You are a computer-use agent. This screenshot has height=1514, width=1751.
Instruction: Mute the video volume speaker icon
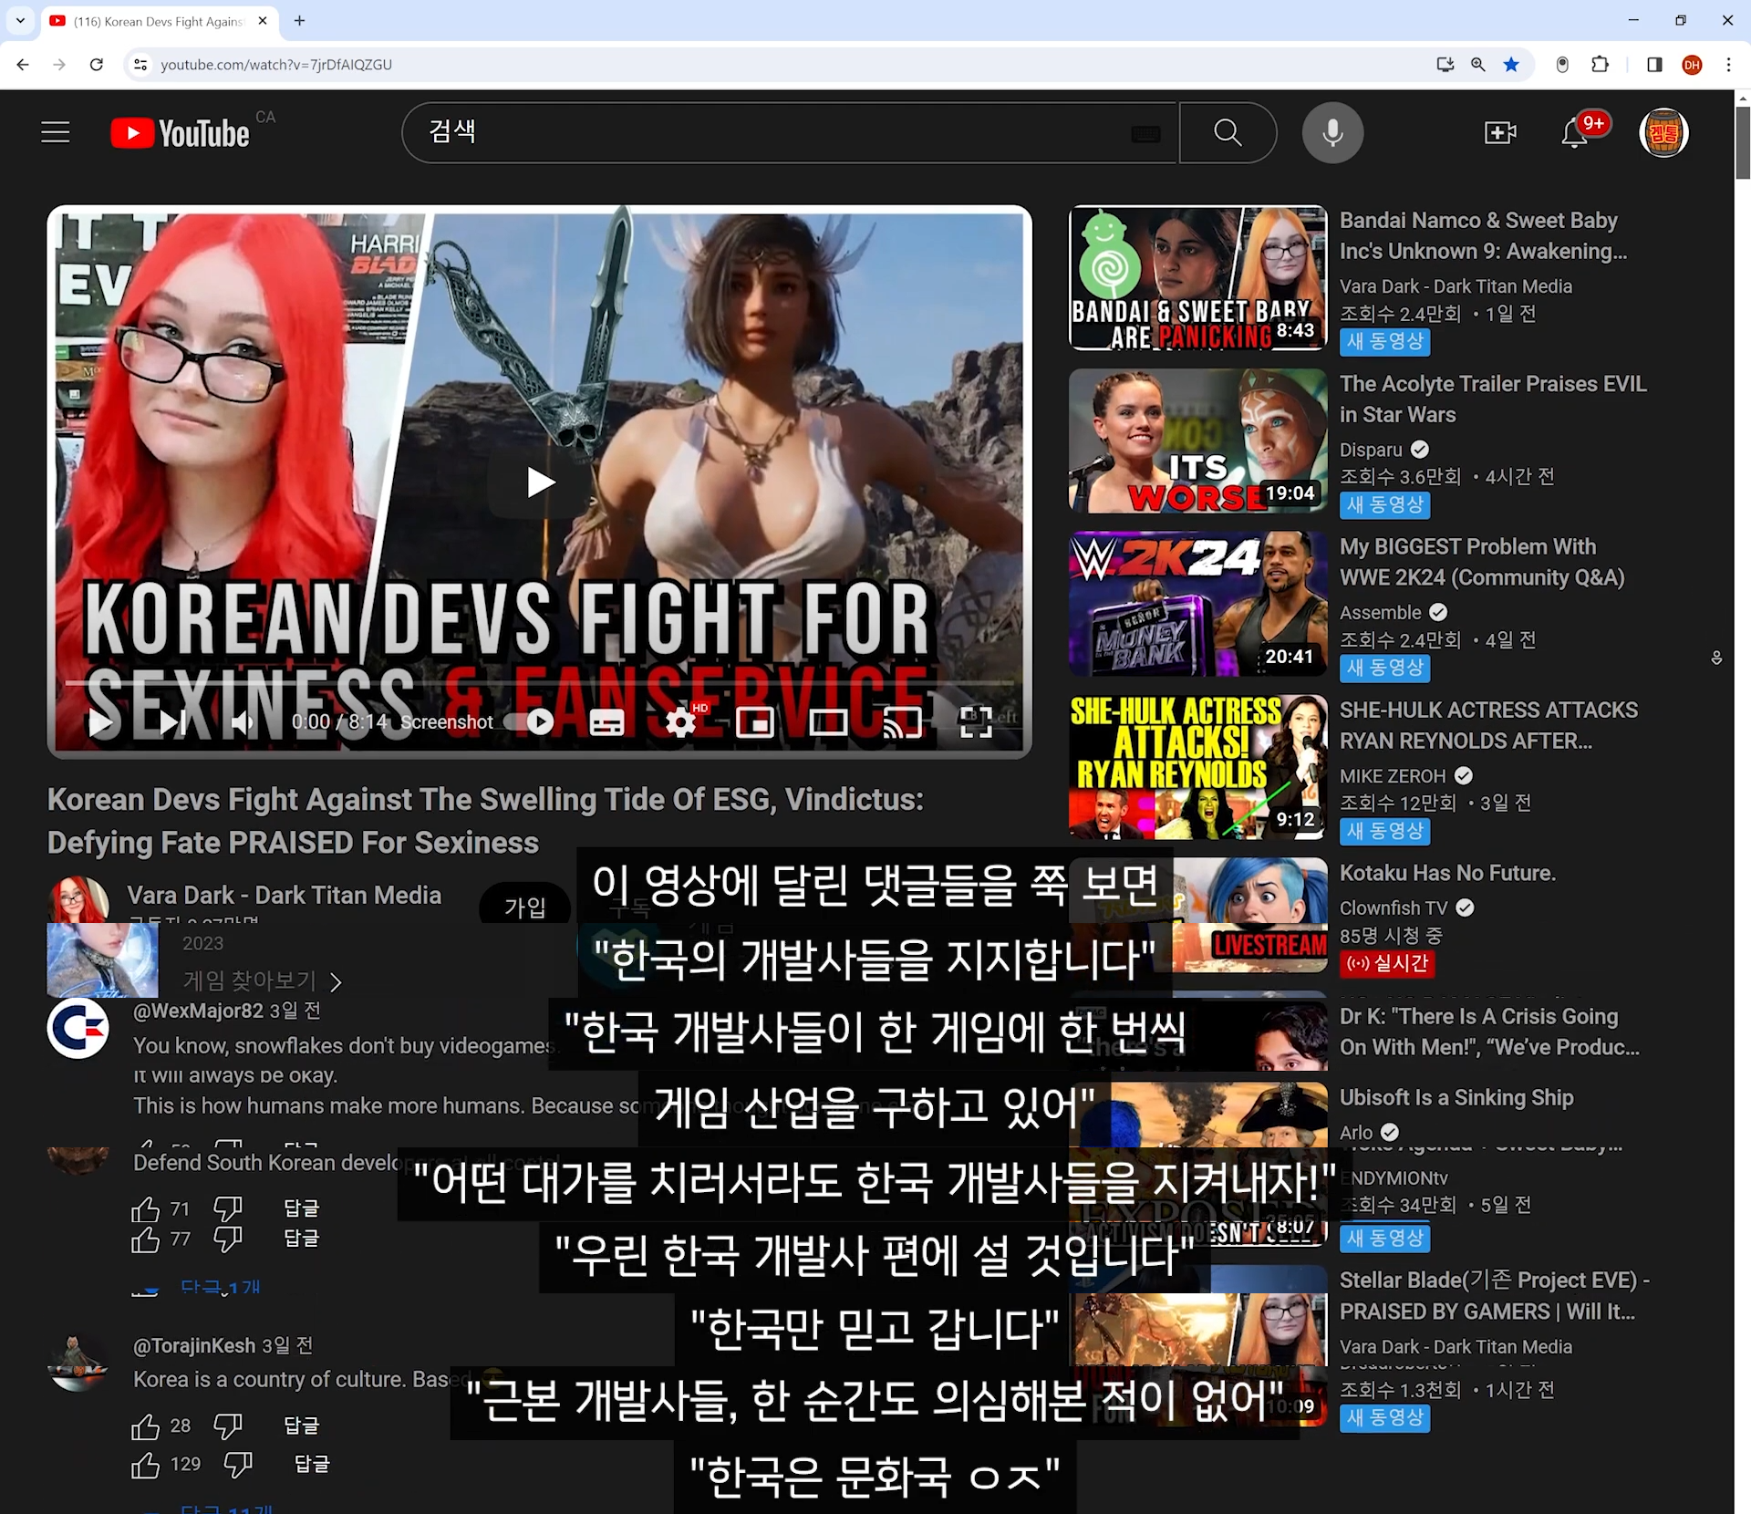[x=242, y=722]
